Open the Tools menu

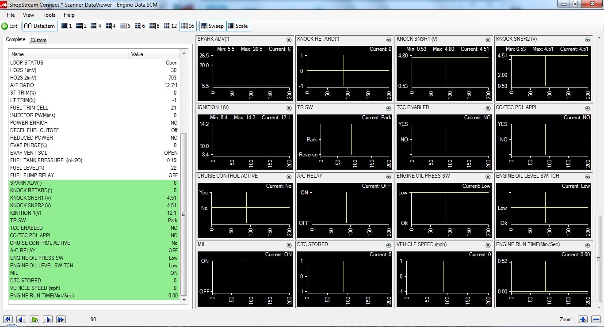[x=49, y=15]
